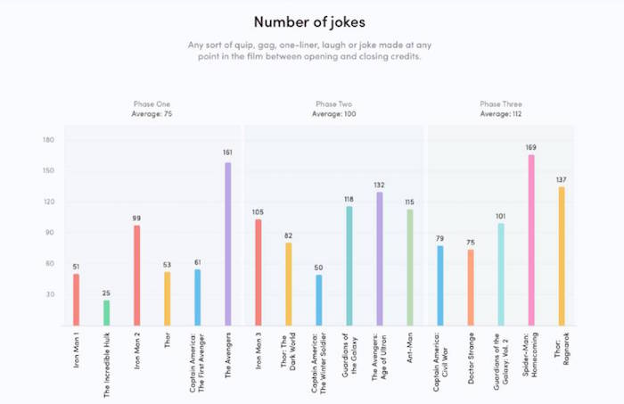
Task: Click the red Iron Man 3 bar
Action: 258,272
